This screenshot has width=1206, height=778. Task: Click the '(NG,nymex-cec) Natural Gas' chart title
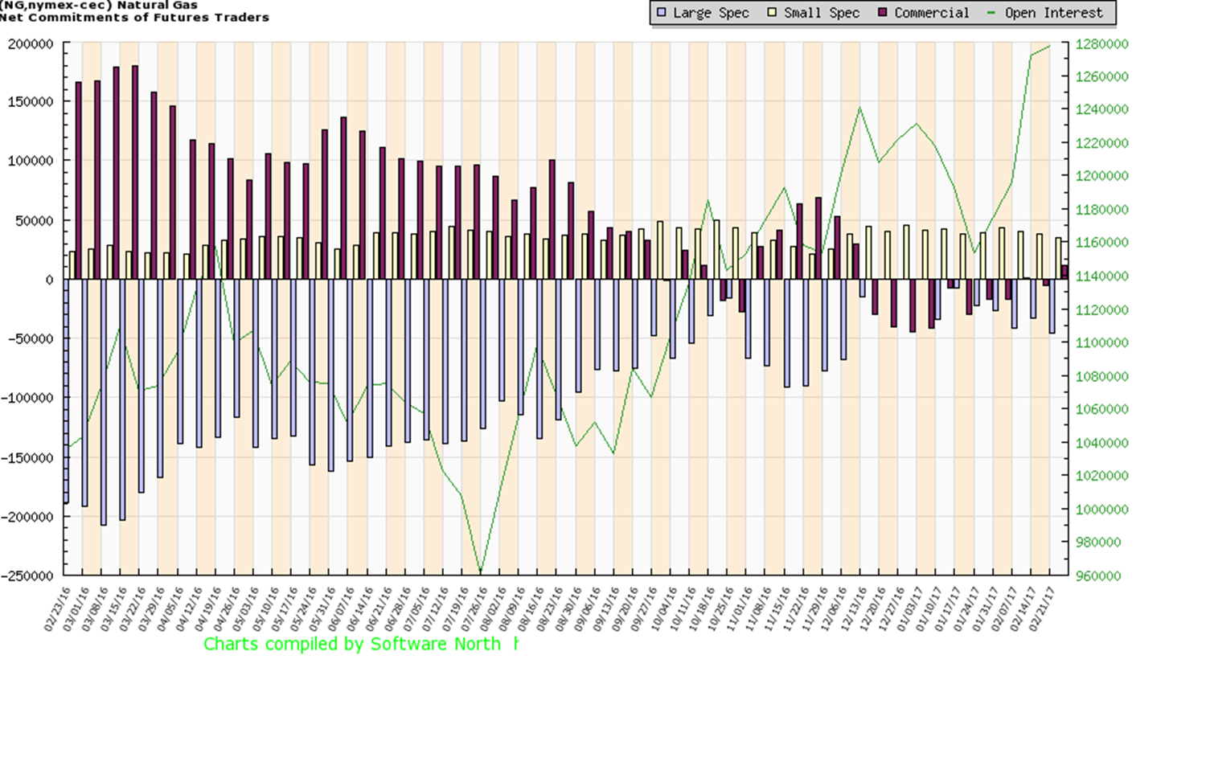pos(99,5)
